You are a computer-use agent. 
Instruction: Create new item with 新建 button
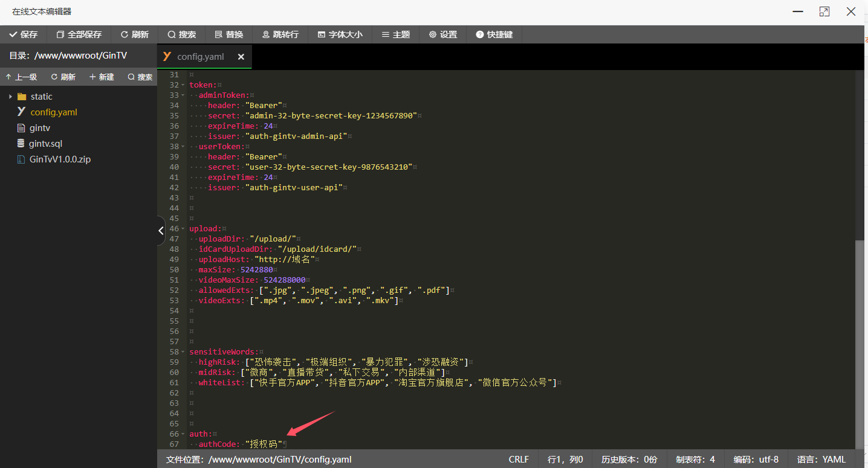(x=102, y=77)
